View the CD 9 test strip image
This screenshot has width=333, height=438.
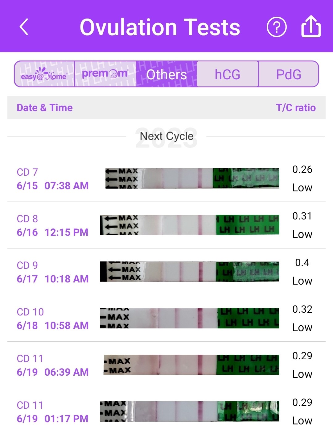coord(189,272)
